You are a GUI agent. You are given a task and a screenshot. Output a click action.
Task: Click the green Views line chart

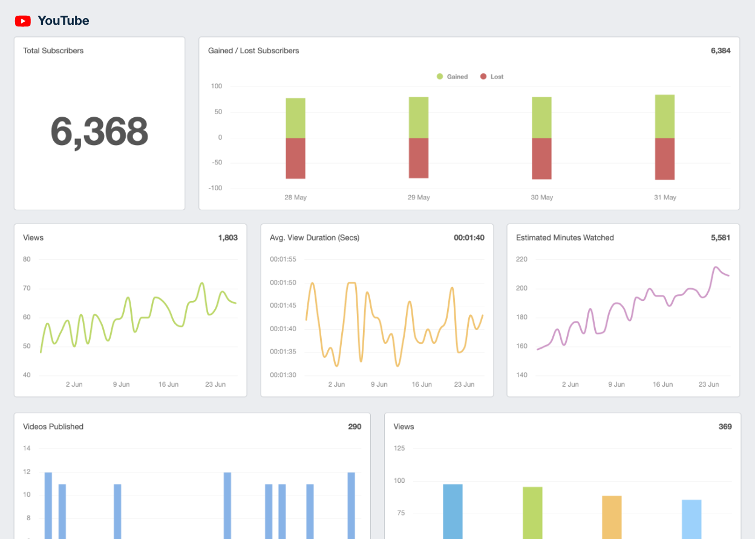(x=139, y=317)
